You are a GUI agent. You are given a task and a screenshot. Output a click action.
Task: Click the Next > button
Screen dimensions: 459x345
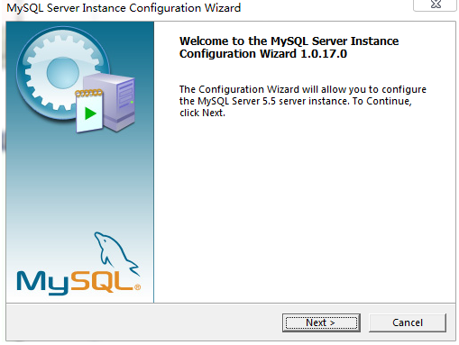click(x=321, y=322)
